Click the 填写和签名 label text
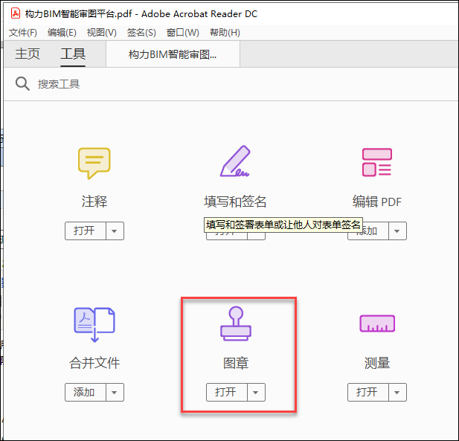The image size is (459, 441). pos(235,202)
